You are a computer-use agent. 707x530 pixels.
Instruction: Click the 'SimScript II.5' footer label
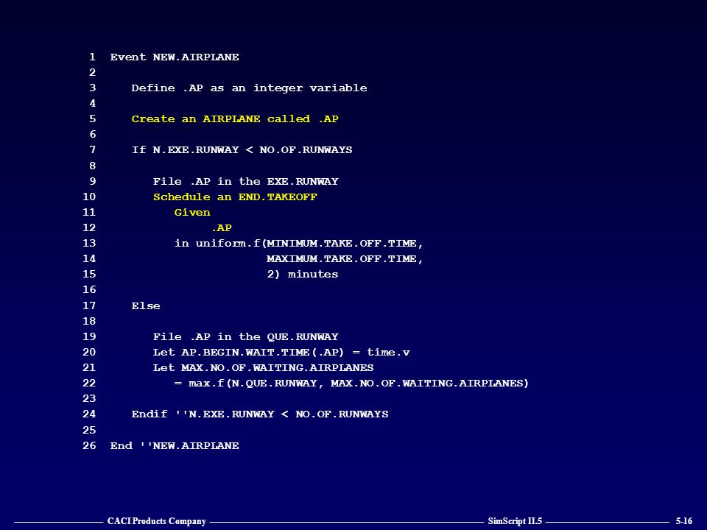pos(515,521)
